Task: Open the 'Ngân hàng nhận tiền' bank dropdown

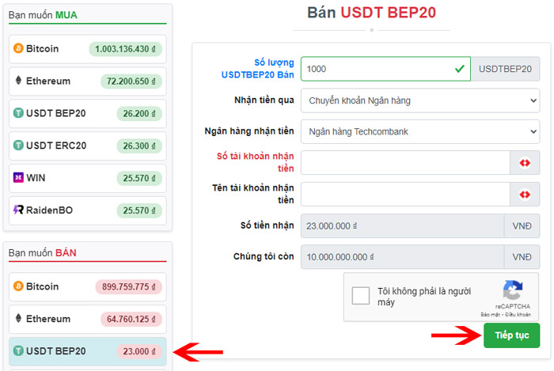Action: (420, 131)
